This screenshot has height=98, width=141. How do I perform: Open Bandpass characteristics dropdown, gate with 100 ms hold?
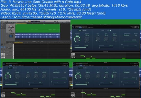point(127,72)
